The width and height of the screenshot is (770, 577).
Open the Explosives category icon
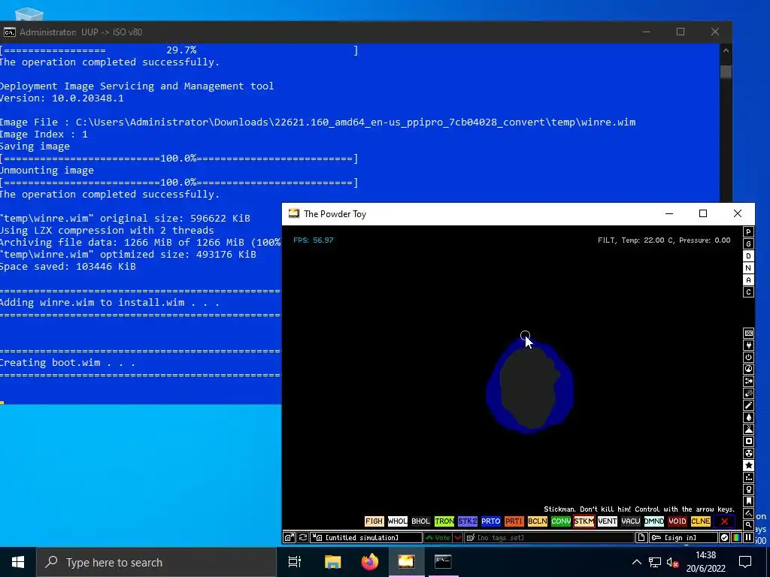[x=748, y=393]
